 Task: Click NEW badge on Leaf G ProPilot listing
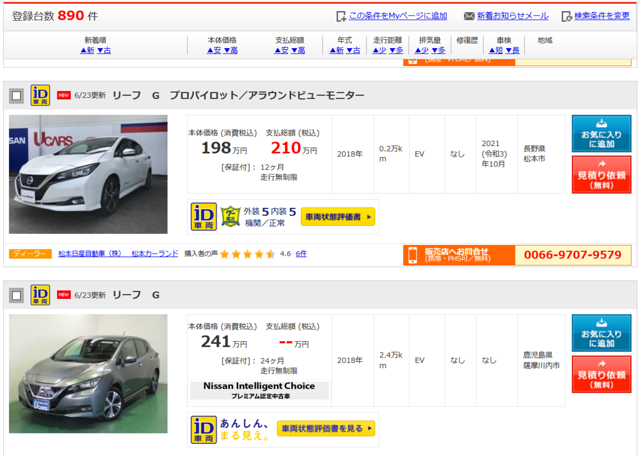[64, 96]
